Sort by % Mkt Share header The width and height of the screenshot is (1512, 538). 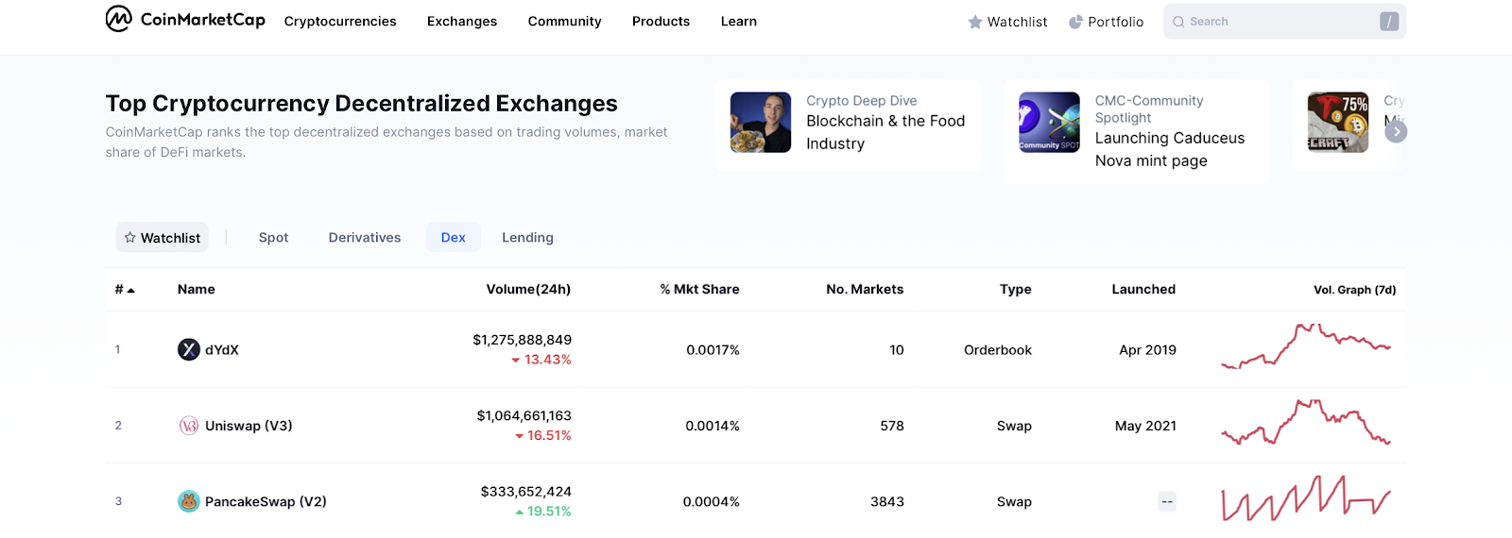click(x=699, y=290)
